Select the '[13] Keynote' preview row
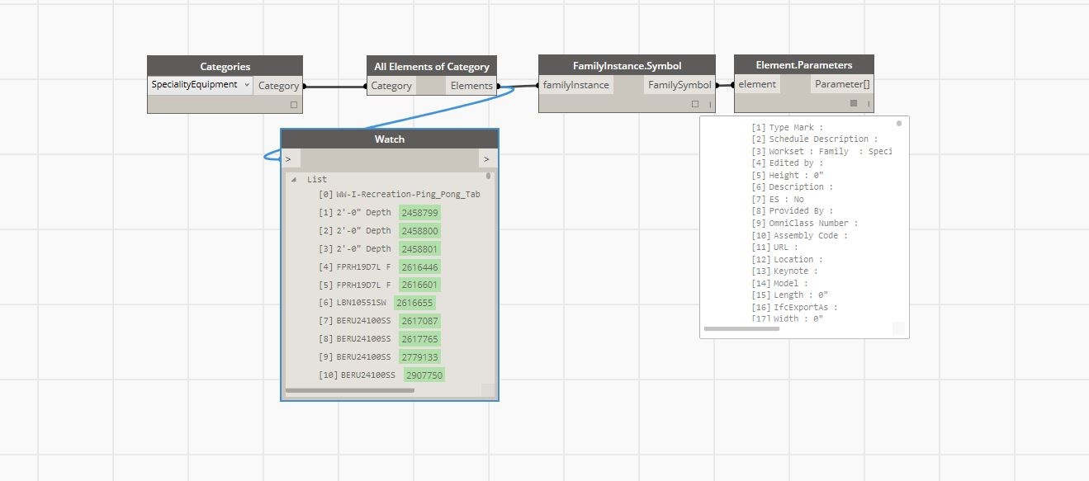This screenshot has height=481, width=1089. tap(785, 271)
